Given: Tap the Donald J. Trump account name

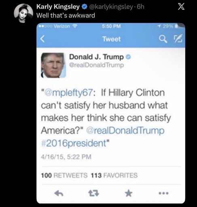Looking at the screenshot, I should click(x=96, y=57).
